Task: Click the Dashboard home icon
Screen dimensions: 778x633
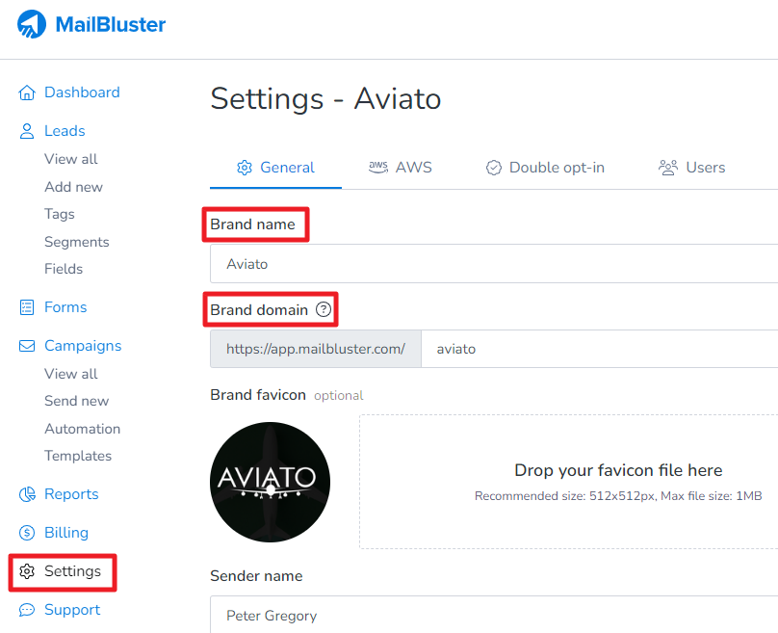Action: point(27,92)
